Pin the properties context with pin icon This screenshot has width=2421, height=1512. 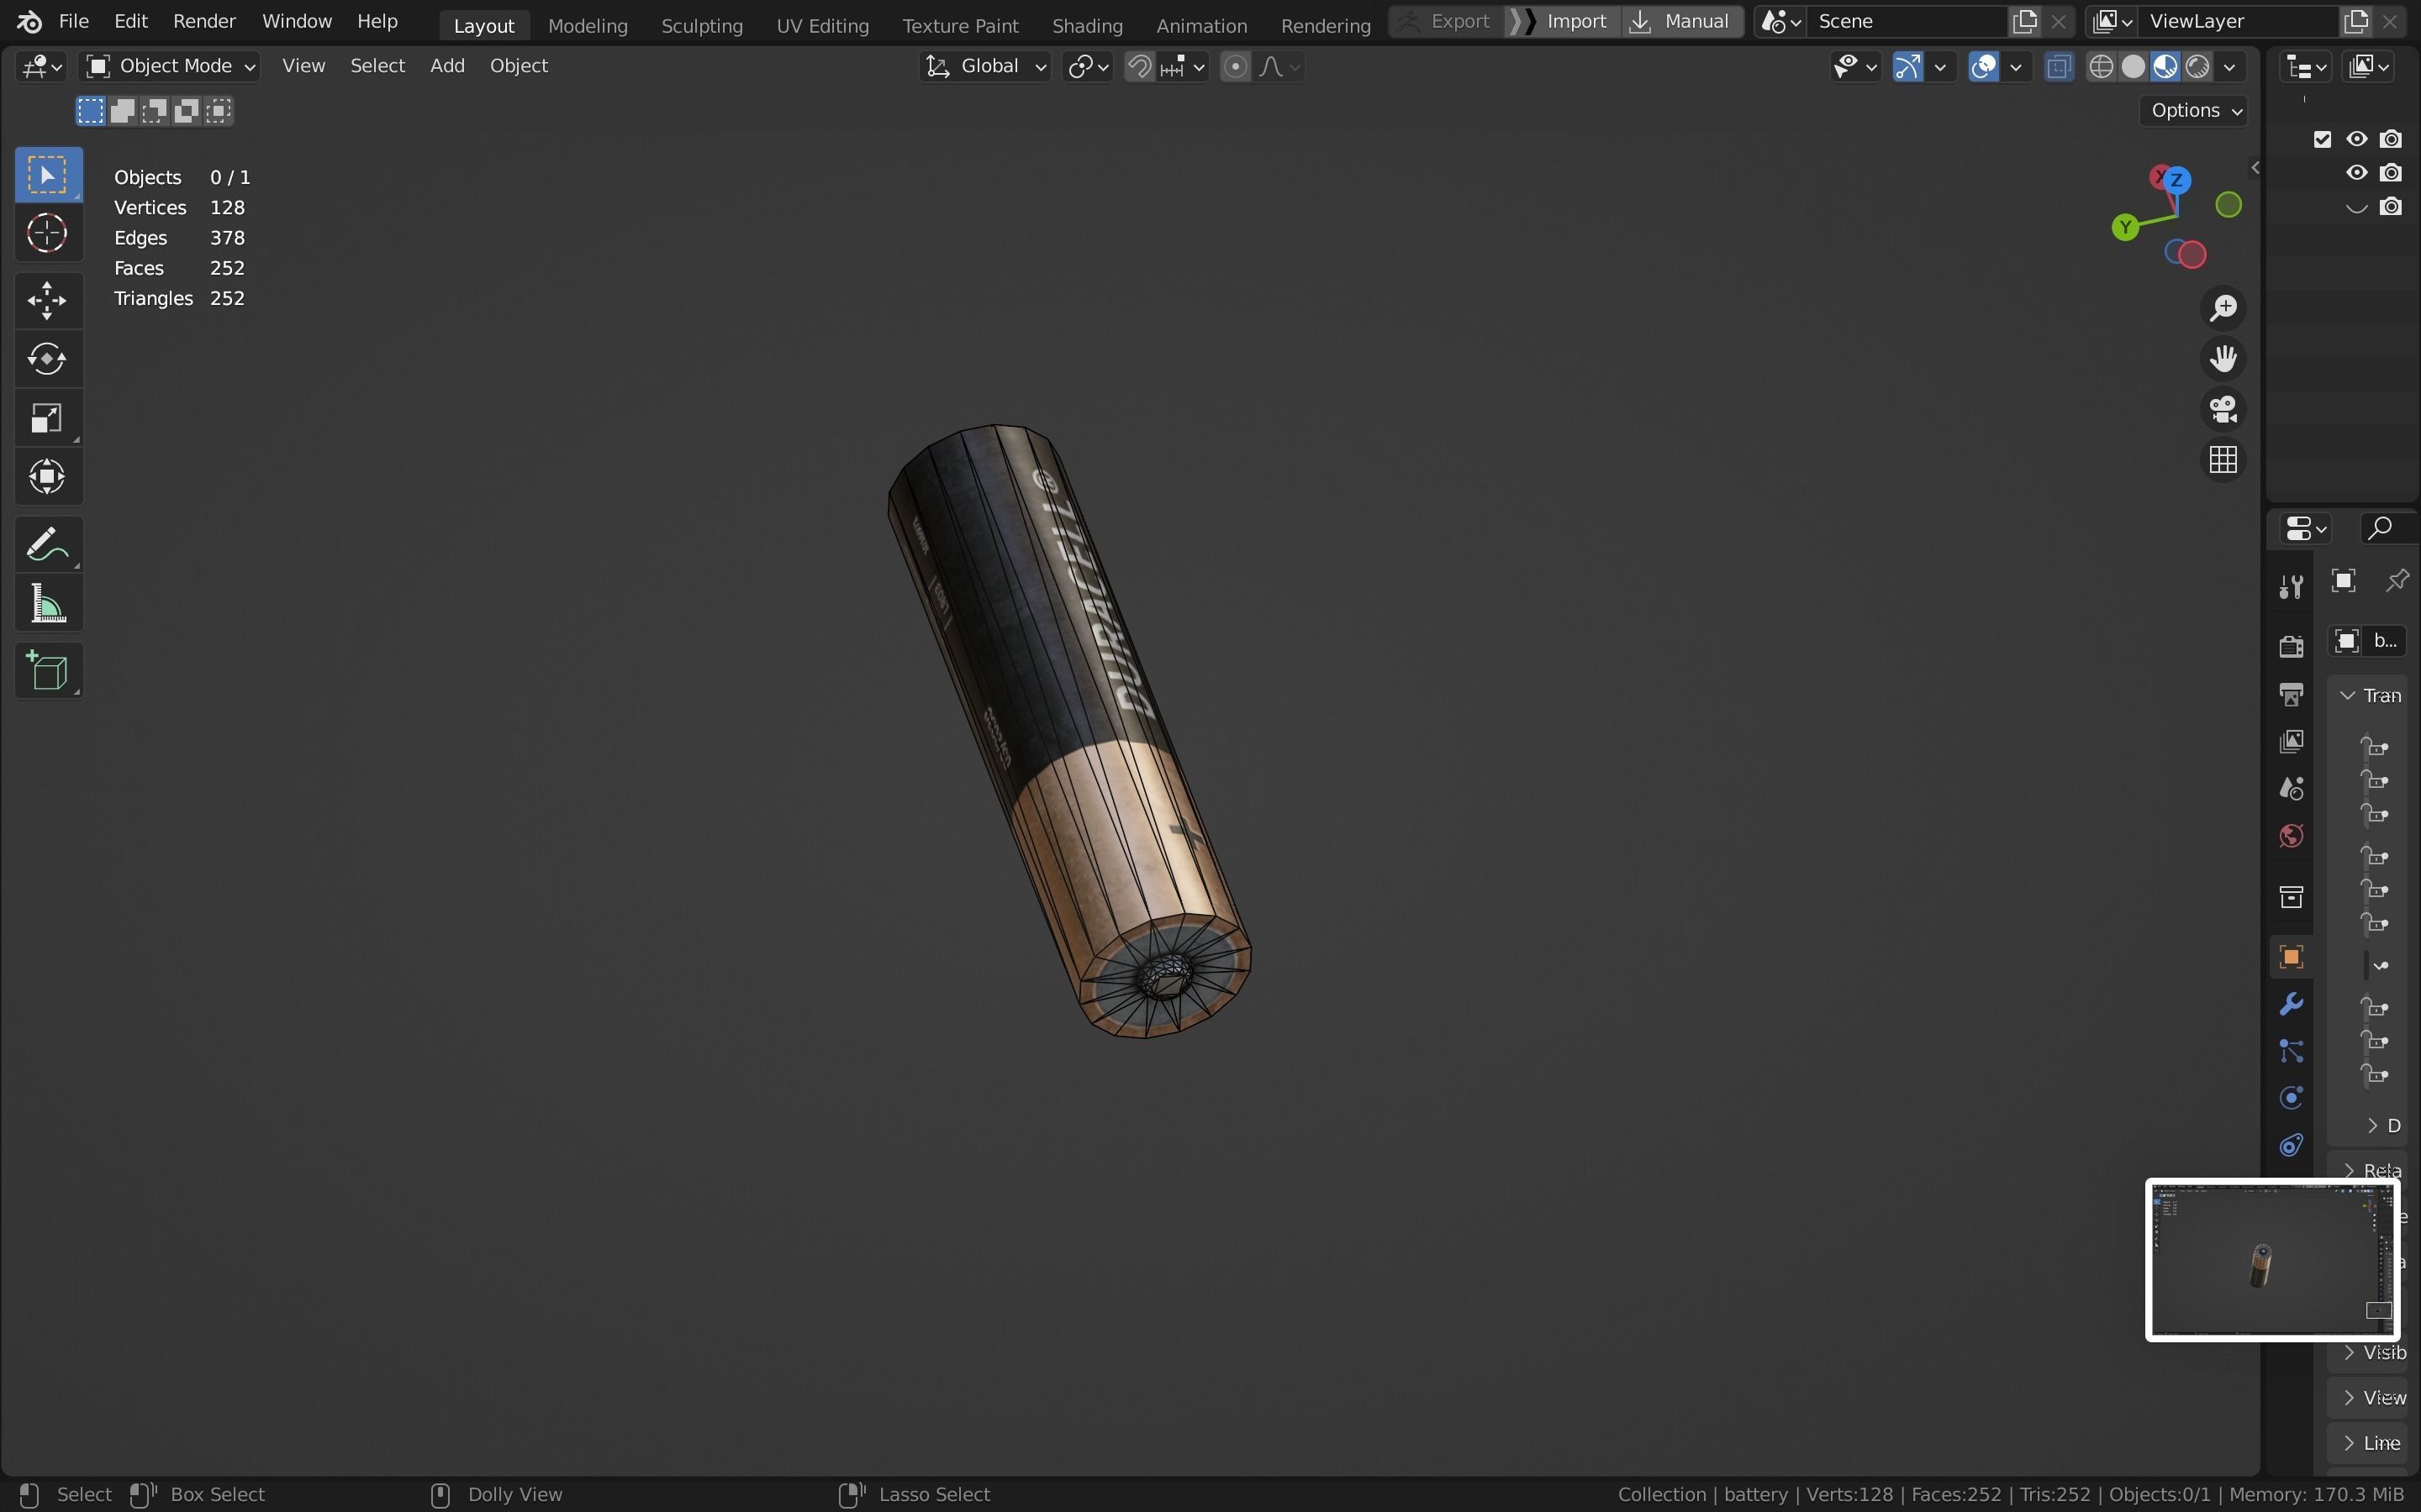(2397, 581)
